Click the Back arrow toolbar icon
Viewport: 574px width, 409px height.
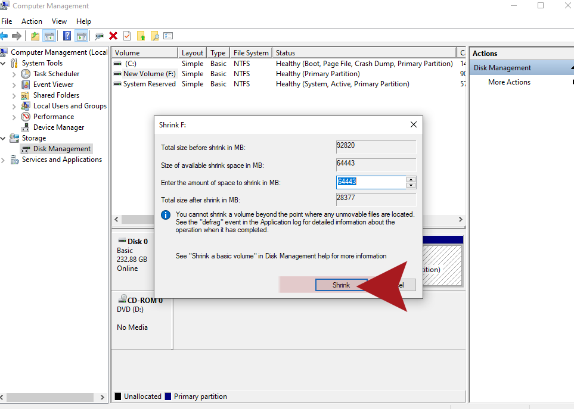tap(4, 36)
